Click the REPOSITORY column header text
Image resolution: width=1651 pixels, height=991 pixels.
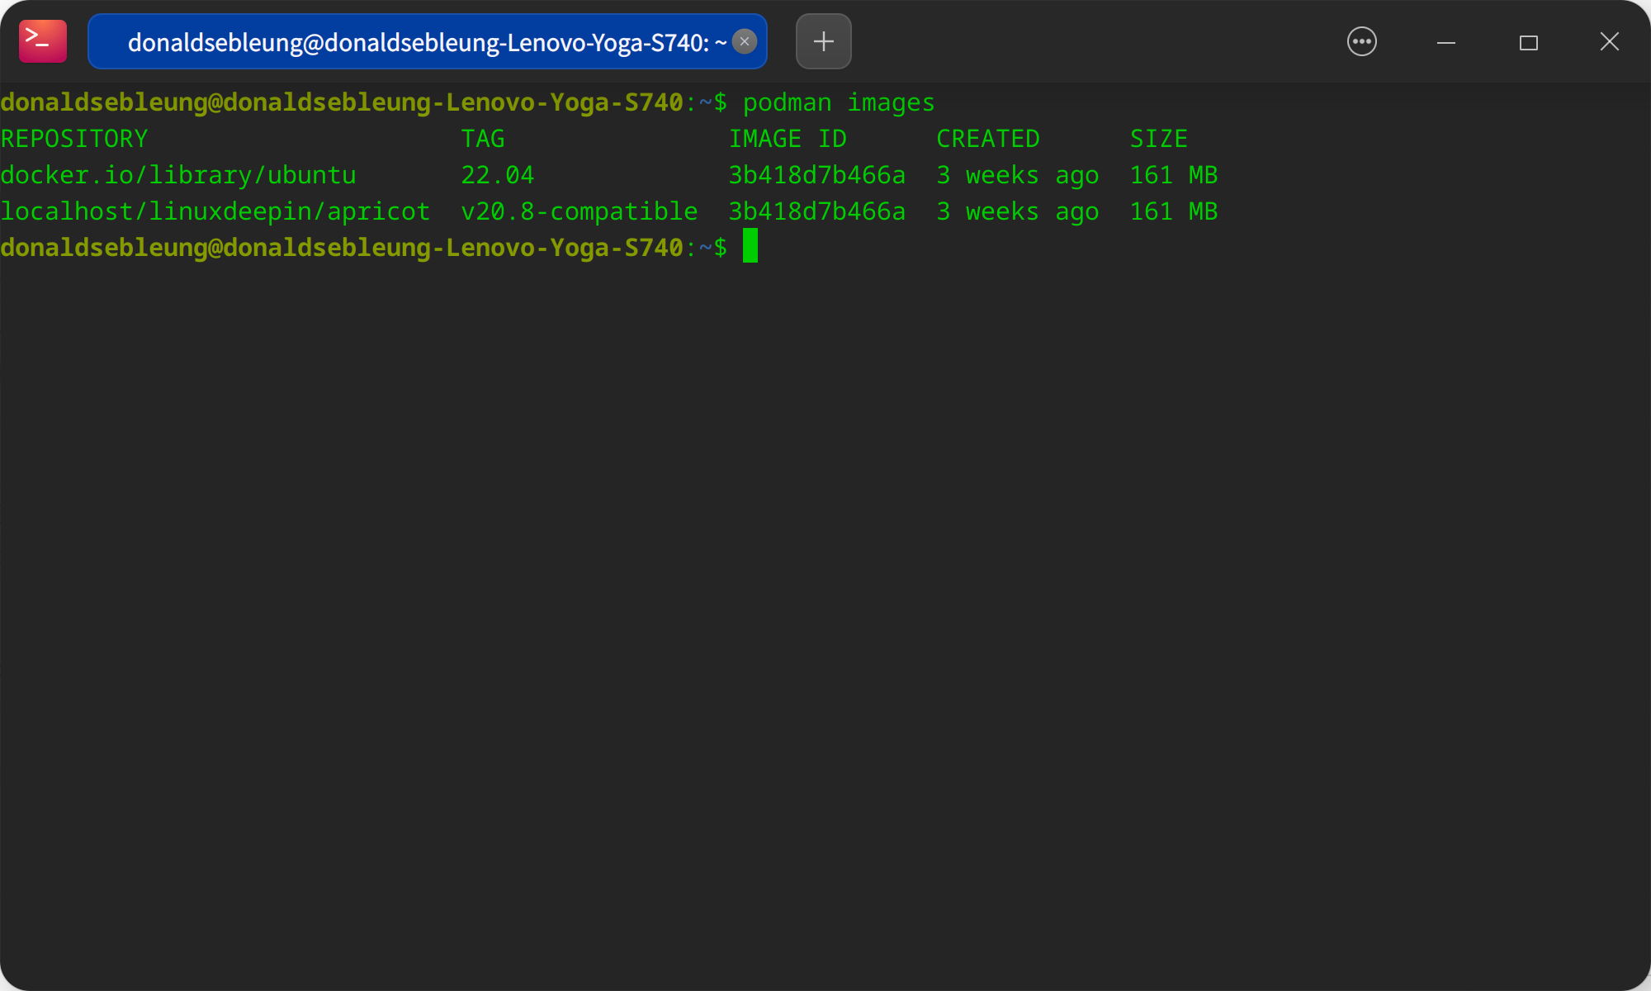click(x=74, y=138)
